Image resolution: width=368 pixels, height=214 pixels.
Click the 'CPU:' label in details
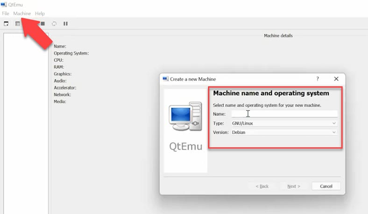pyautogui.click(x=58, y=60)
